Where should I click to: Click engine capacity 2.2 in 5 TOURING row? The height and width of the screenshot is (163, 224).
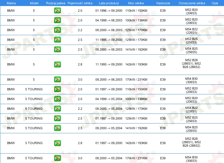point(80,109)
